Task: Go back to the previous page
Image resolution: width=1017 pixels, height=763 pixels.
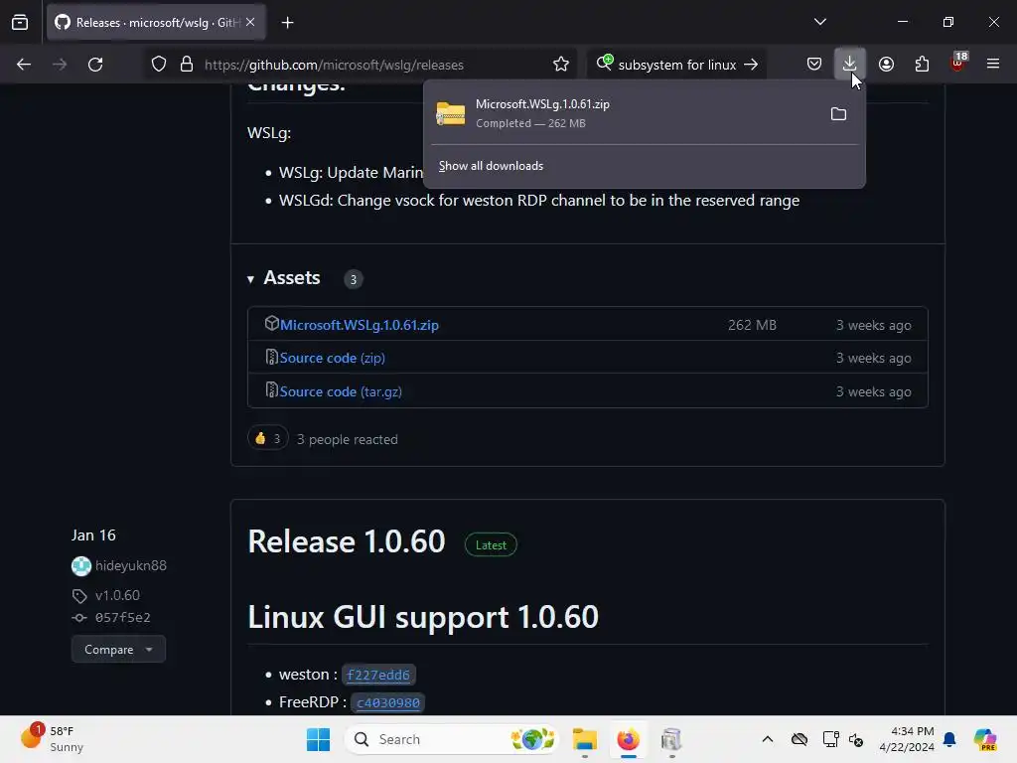Action: tap(24, 65)
